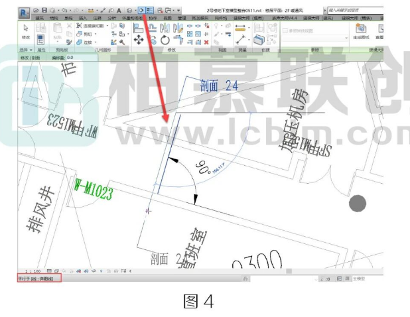Image resolution: width=410 pixels, height=317 pixels.
Task: Click the Rotate tool icon
Action: pos(165,40)
